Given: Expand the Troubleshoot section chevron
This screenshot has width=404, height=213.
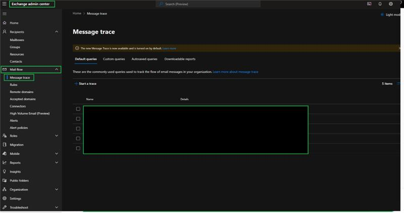Looking at the screenshot, I should point(57,207).
